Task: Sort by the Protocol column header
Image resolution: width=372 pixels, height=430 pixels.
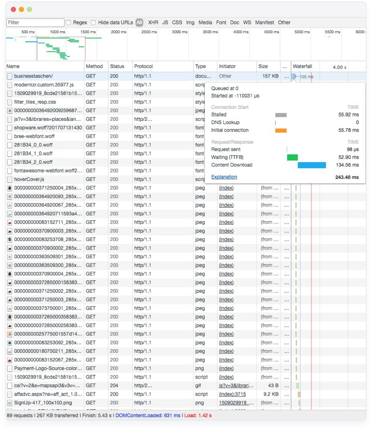Action: click(x=163, y=66)
